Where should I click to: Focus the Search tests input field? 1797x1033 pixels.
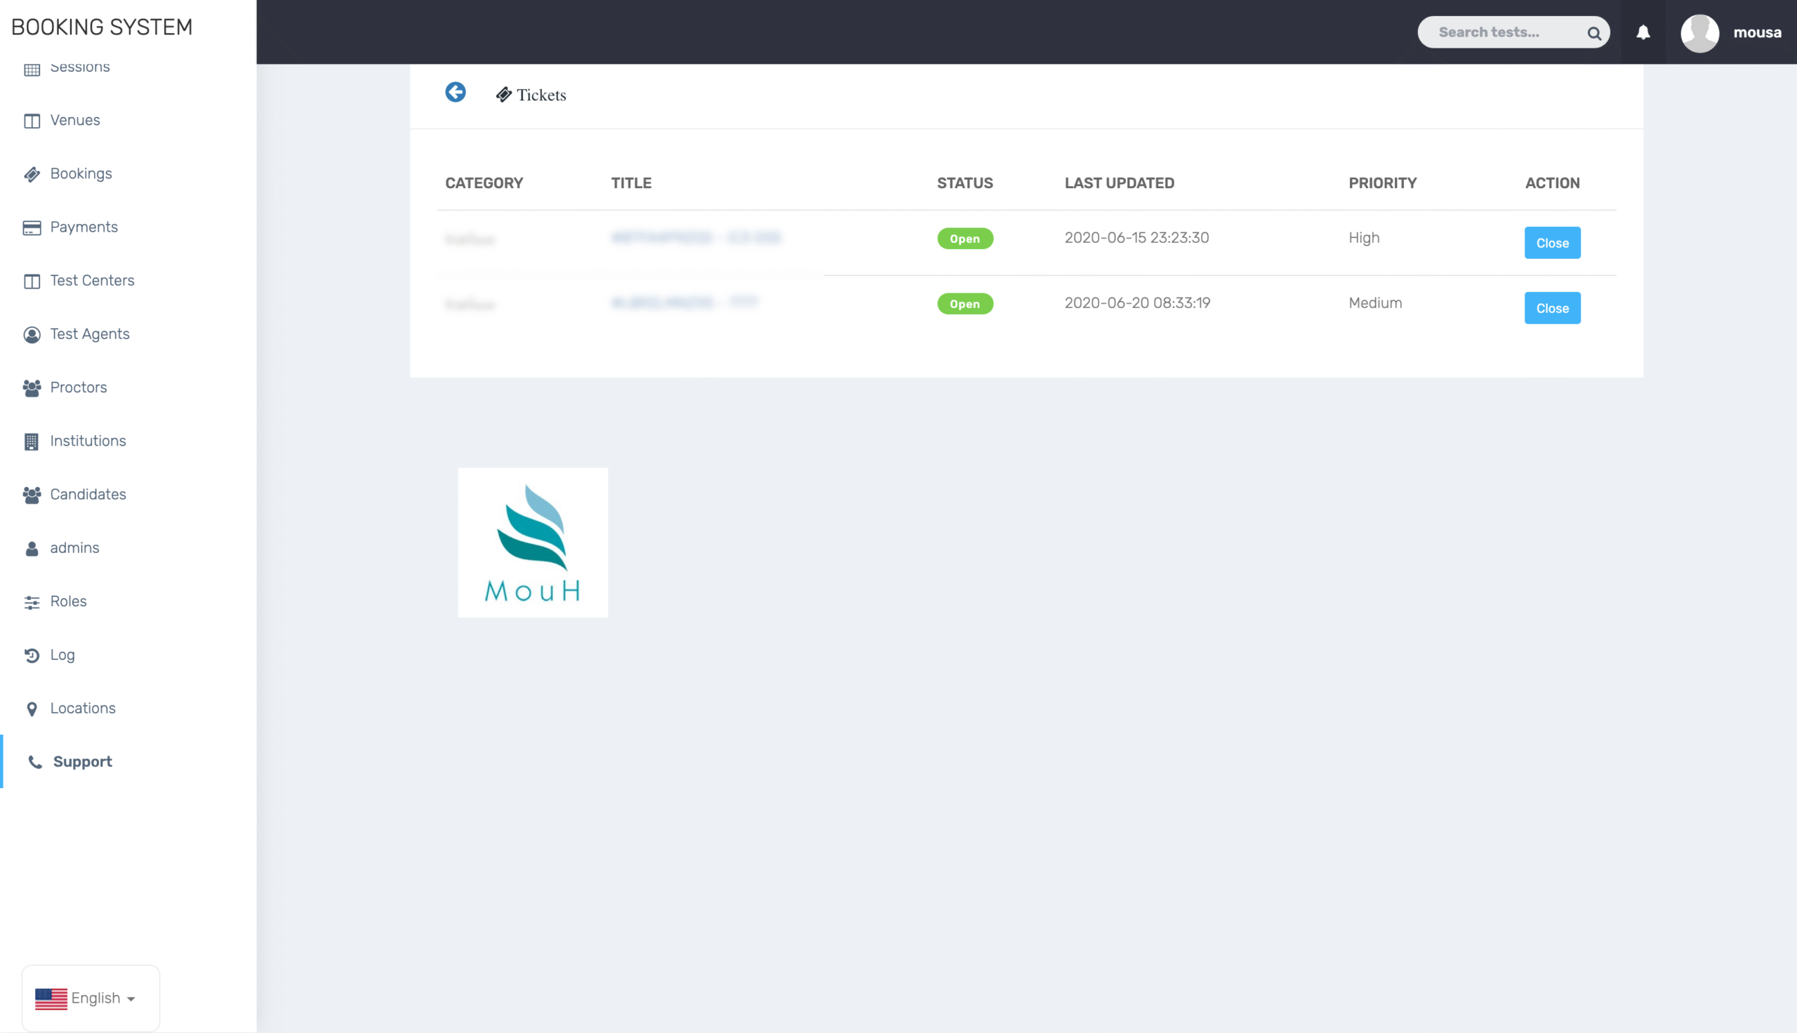[1503, 33]
